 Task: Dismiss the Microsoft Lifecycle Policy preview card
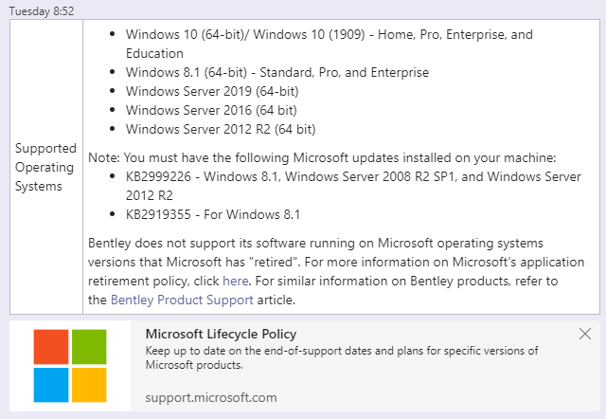click(585, 334)
